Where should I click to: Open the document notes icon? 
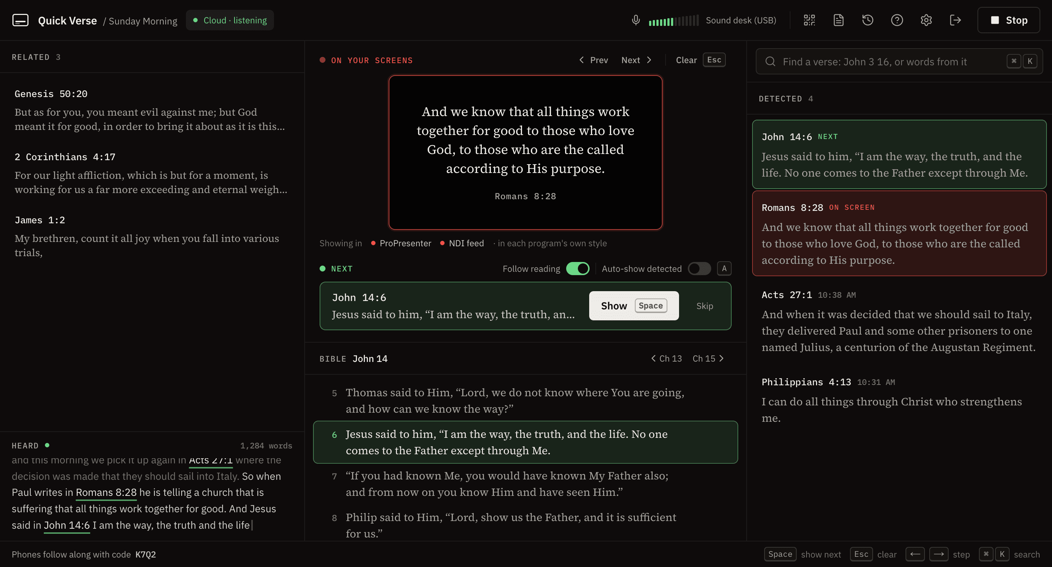click(838, 20)
